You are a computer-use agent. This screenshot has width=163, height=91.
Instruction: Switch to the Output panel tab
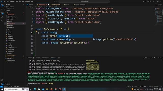click(x=38, y=58)
